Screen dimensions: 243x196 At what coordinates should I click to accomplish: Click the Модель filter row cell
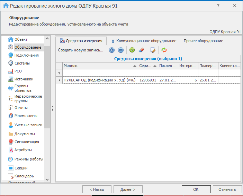pos(100,73)
